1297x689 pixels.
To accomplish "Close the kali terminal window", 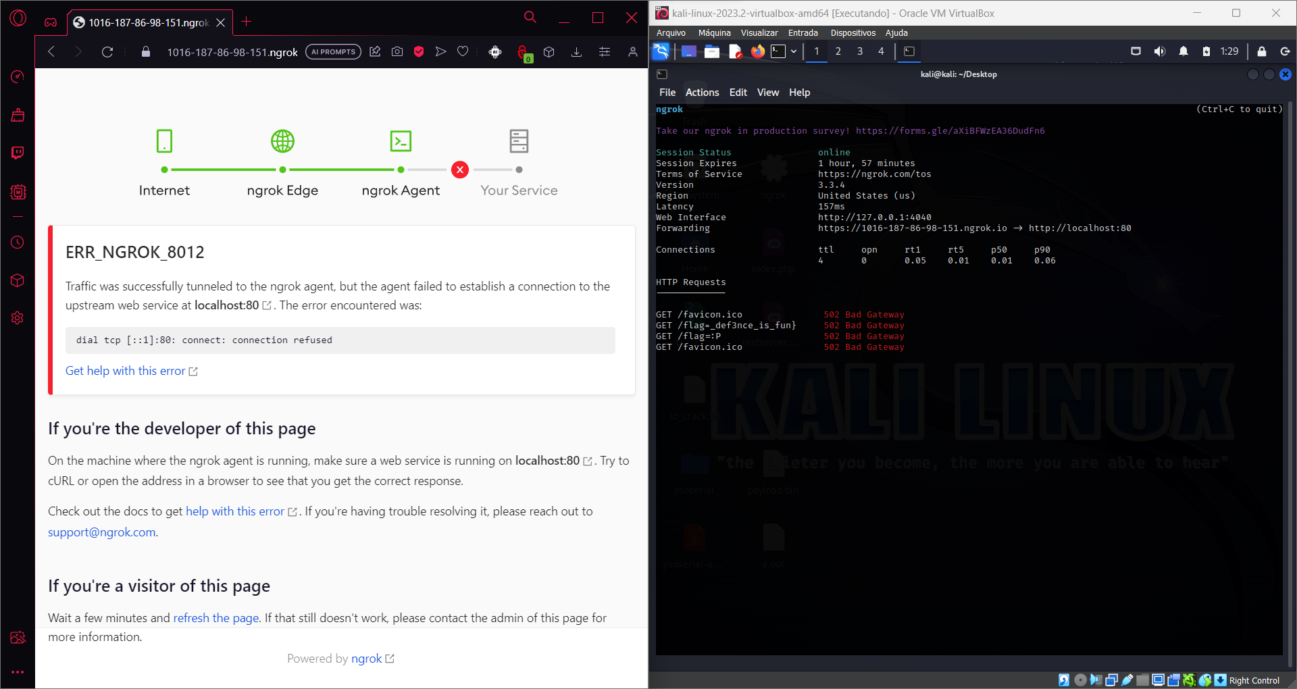I will click(1286, 74).
